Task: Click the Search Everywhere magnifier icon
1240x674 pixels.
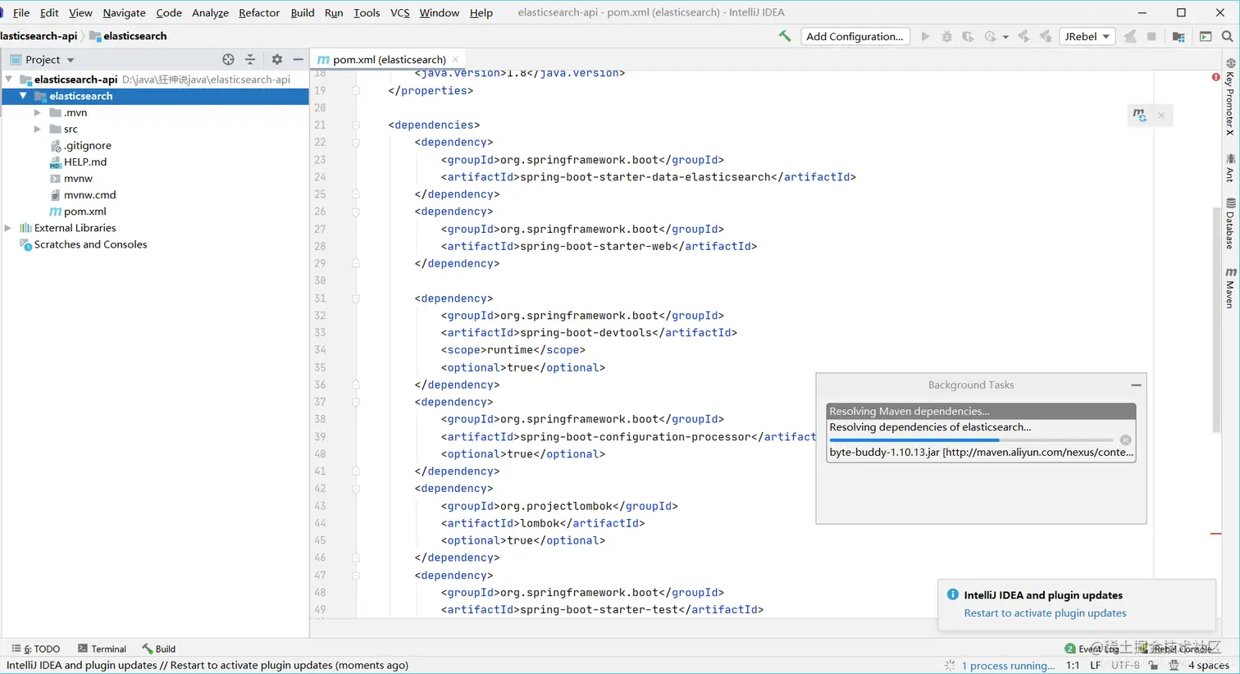Action: pos(1227,36)
